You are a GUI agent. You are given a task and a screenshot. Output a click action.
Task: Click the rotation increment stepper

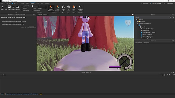(46, 6)
